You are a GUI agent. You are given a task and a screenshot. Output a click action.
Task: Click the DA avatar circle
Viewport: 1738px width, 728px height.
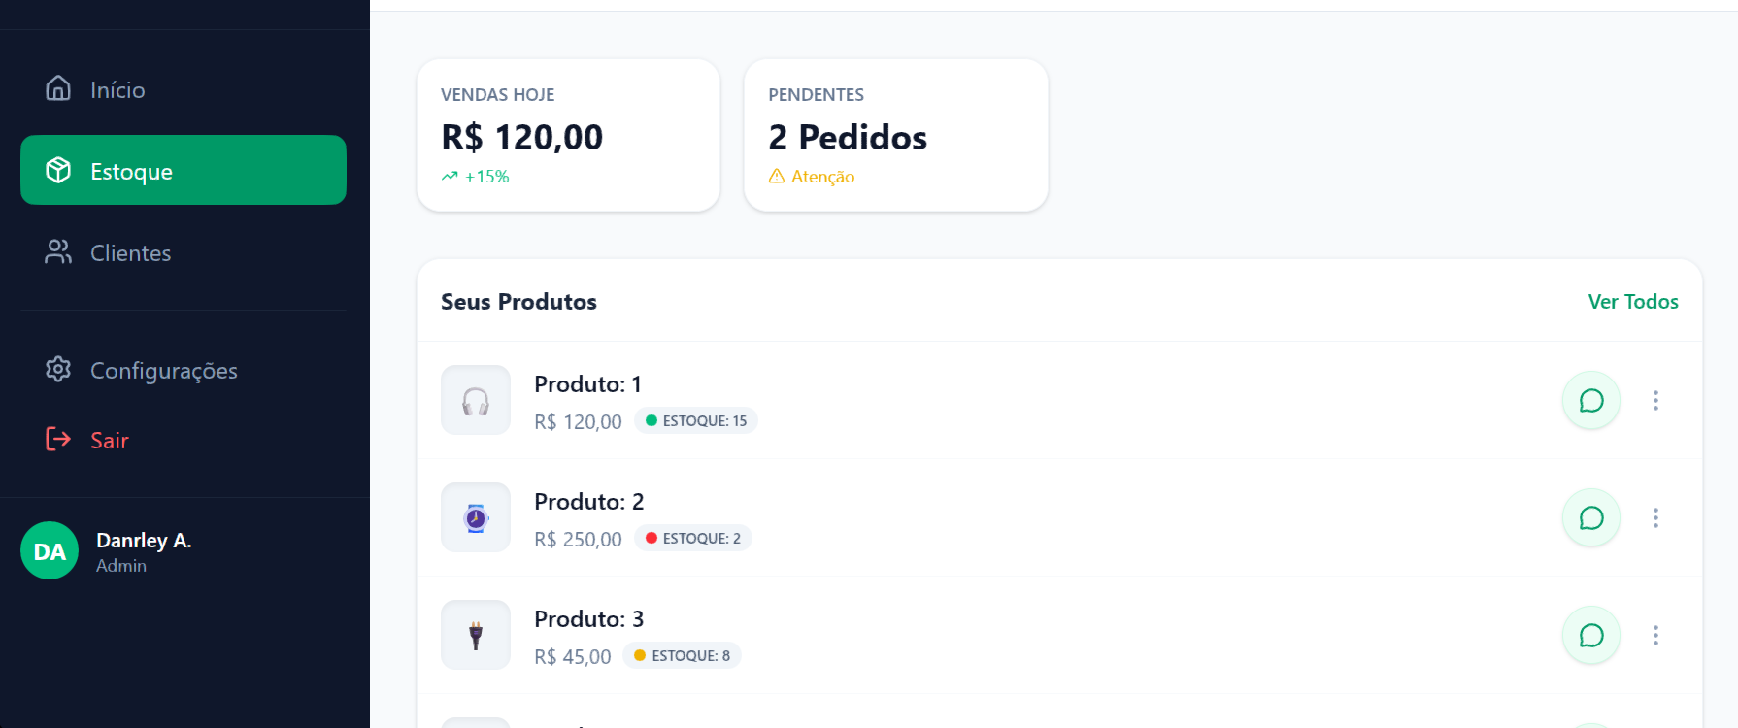click(50, 550)
